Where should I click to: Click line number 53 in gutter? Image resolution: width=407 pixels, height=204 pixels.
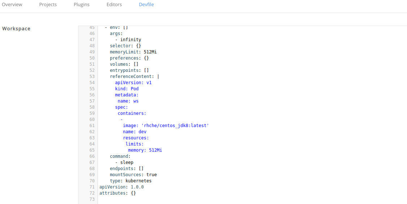(91, 77)
